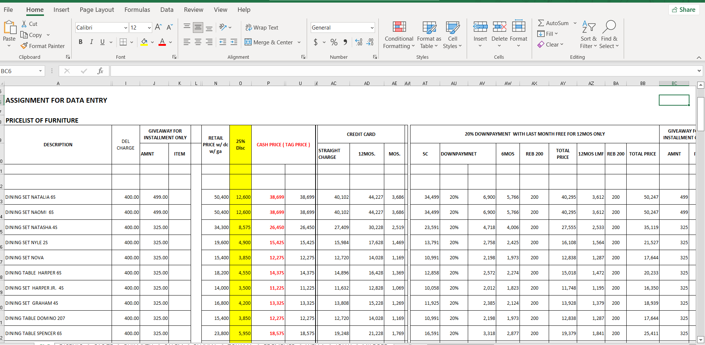The height and width of the screenshot is (345, 705).
Task: Apply comma style format
Action: click(345, 42)
